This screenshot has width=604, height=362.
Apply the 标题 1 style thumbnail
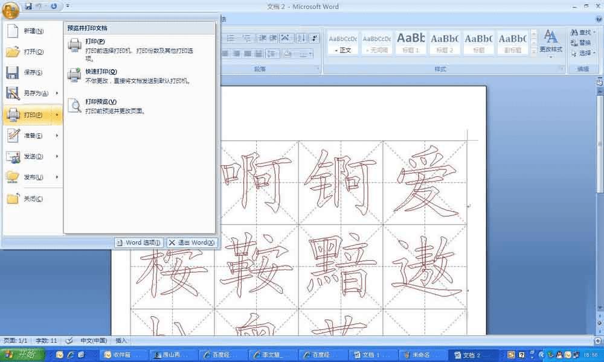[411, 43]
